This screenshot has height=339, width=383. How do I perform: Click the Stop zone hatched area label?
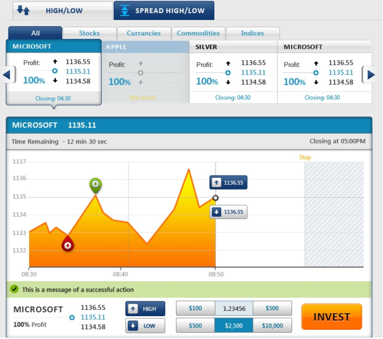[x=305, y=157]
